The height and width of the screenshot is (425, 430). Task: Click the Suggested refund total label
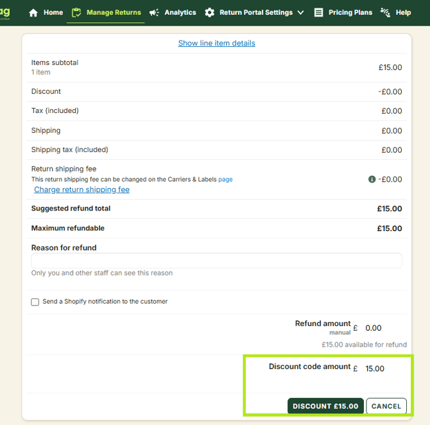coord(71,209)
